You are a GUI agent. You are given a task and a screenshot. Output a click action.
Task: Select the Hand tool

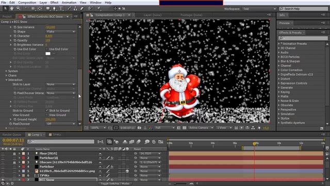(x=12, y=8)
